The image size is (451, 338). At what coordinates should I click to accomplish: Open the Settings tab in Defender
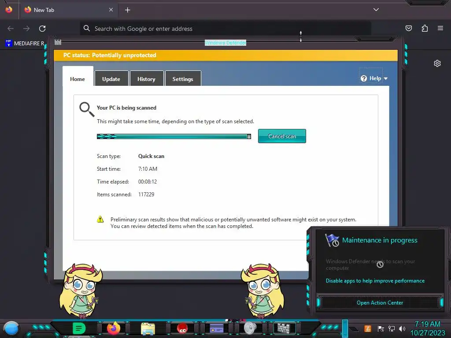click(x=183, y=79)
